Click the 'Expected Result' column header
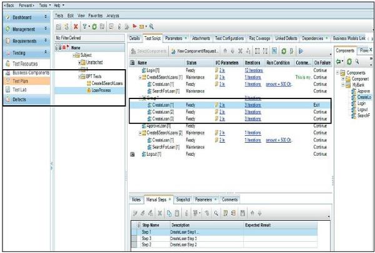The height and width of the screenshot is (253, 375). pos(281,225)
